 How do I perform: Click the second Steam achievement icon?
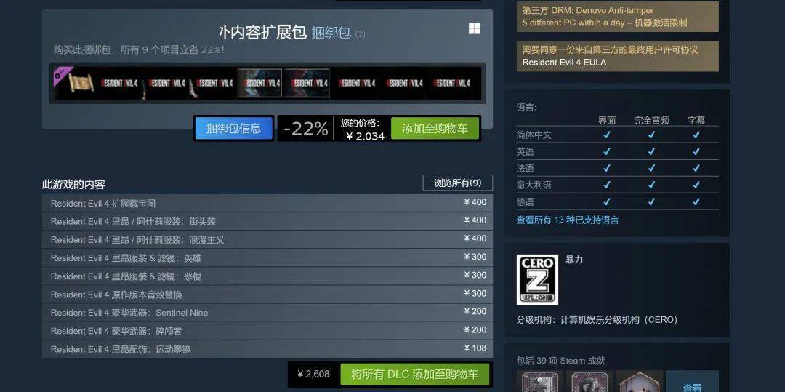[x=589, y=381]
